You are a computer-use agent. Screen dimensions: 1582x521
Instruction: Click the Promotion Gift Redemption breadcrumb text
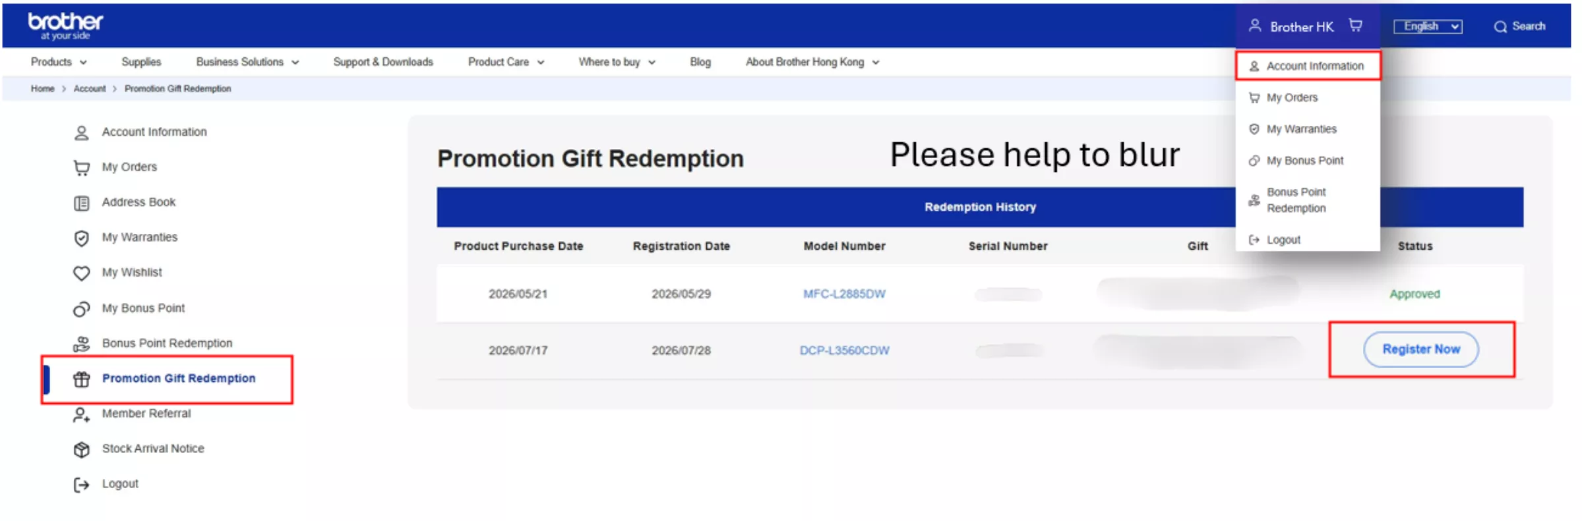[178, 89]
